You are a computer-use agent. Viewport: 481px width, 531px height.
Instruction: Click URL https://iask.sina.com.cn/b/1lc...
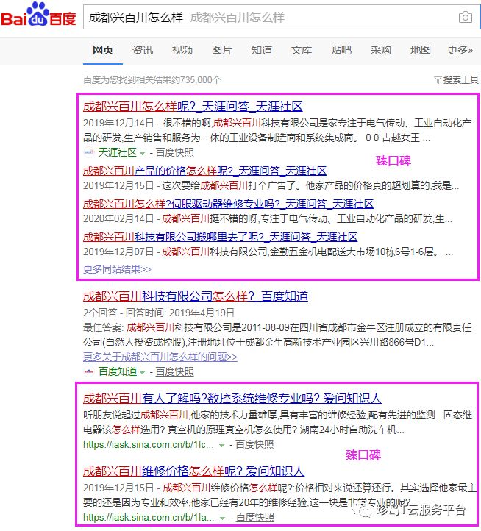click(x=149, y=445)
